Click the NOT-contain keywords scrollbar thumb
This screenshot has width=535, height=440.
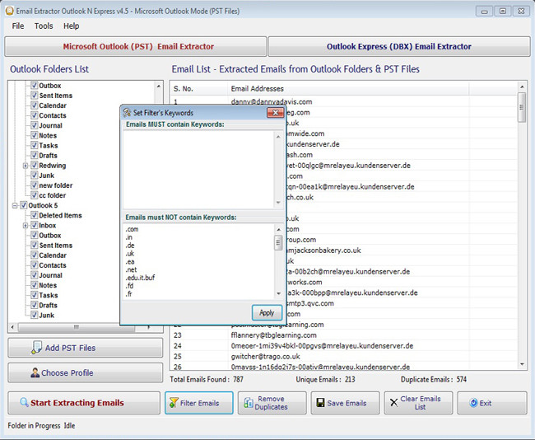coord(278,242)
